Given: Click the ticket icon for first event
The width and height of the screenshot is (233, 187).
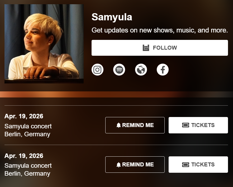Looking at the screenshot, I should pyautogui.click(x=186, y=125).
